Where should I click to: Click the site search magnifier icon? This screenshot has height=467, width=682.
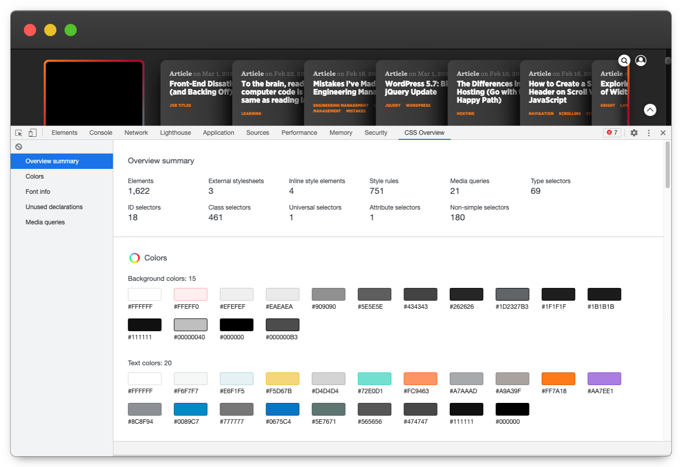coord(624,61)
